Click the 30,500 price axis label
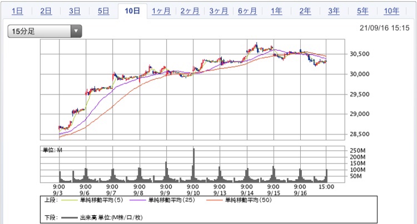The image size is (417, 224). [360, 54]
